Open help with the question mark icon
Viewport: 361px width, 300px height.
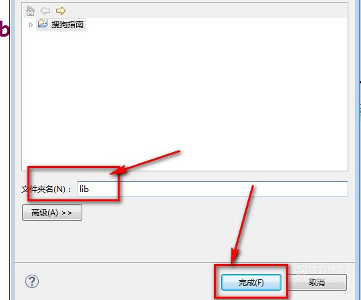coord(32,281)
